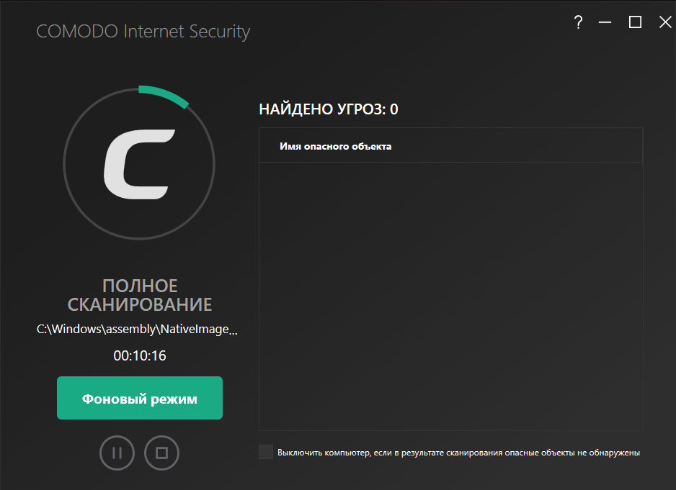Image resolution: width=676 pixels, height=490 pixels.
Task: Send scan to background with 'Фоновый режим'
Action: point(139,398)
